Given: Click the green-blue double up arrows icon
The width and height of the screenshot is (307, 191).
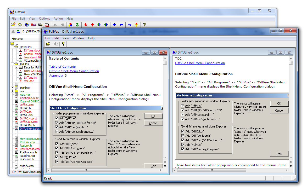Looking at the screenshot, I should [x=106, y=25].
